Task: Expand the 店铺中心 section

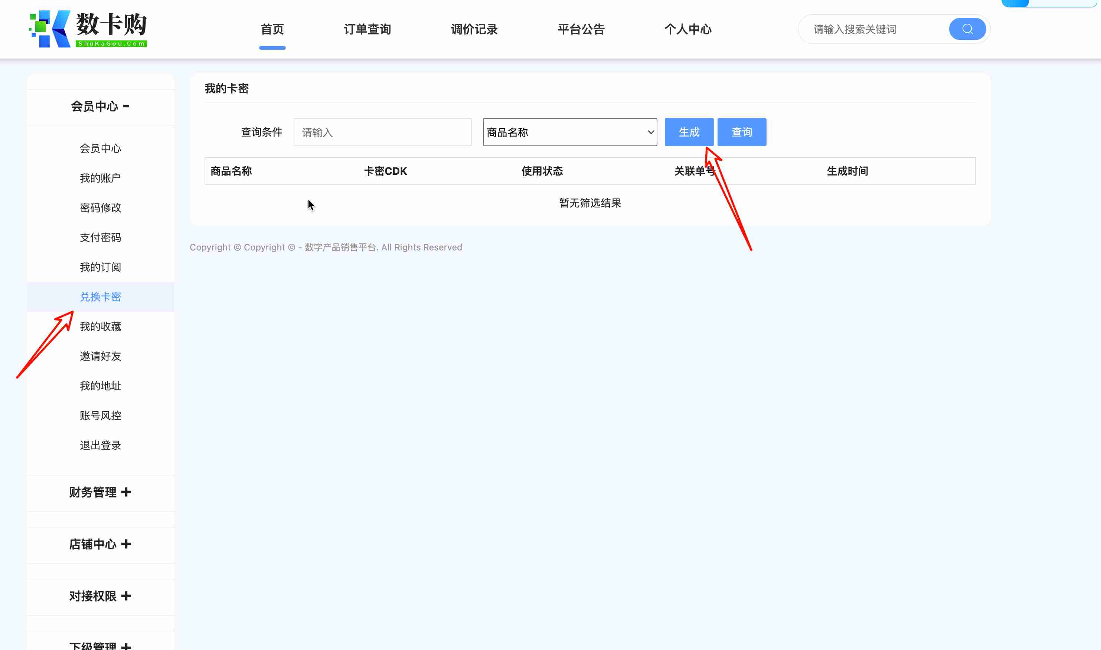Action: click(100, 544)
